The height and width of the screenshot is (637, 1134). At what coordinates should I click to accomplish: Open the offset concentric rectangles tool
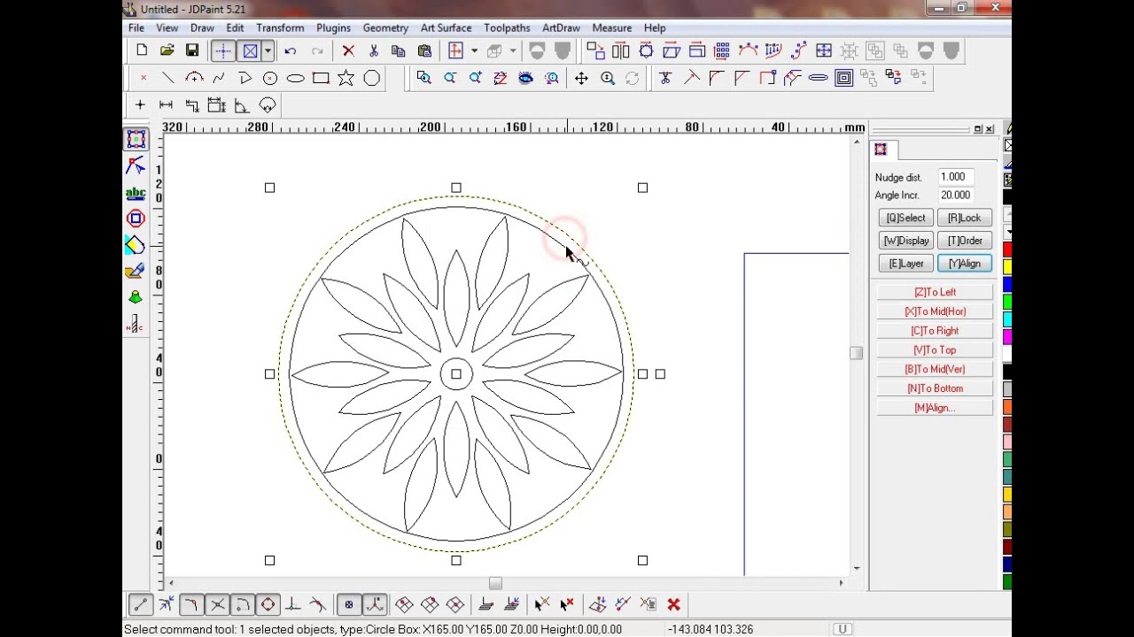tap(843, 79)
